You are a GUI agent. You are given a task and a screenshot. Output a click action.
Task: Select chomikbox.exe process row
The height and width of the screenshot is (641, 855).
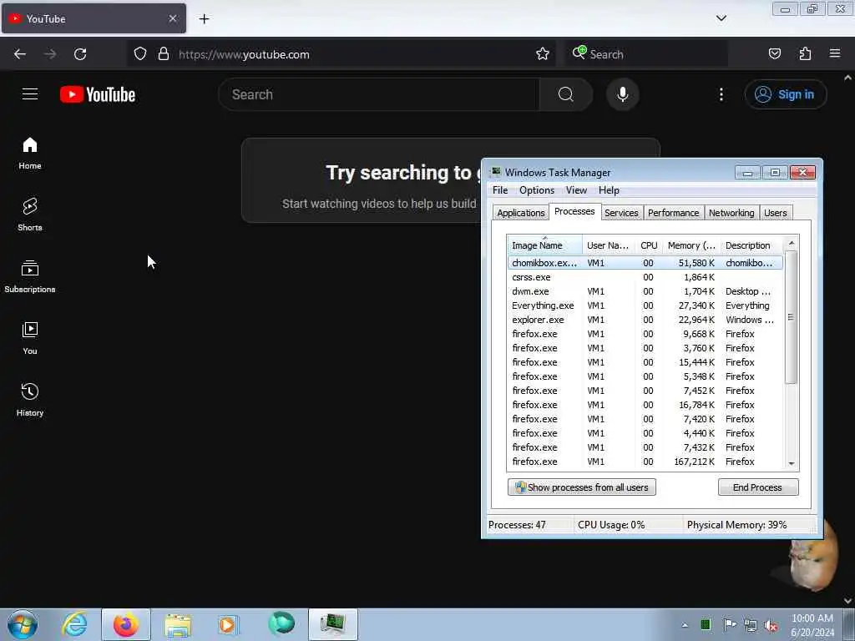(645, 263)
